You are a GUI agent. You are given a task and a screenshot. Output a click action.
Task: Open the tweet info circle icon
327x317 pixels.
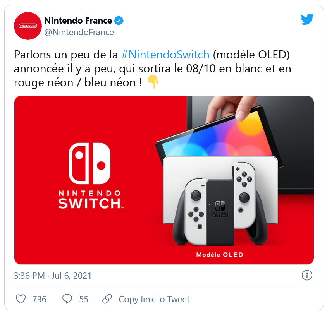point(307,275)
